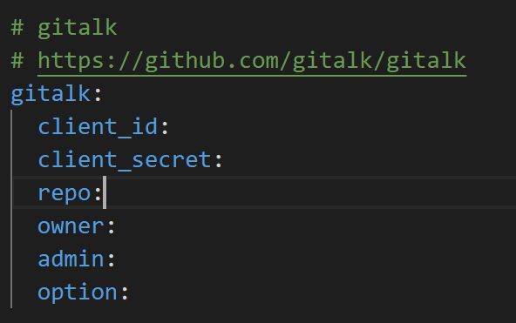Click after the colon of client_id
Viewport: 516px width, 323px height.
[171, 127]
